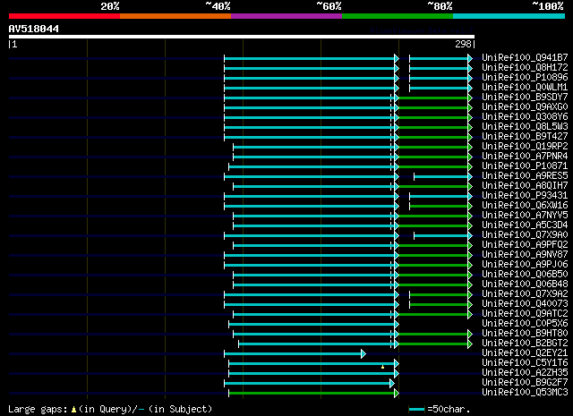
Task: Open the UniRef100_A5C3D4 entry
Action: click(525, 225)
